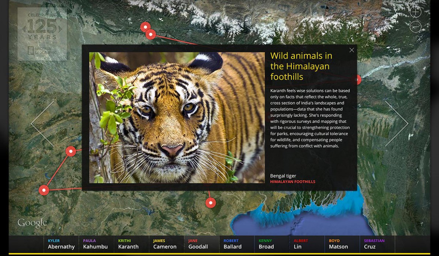Viewport: 439px width, 256px height.
Task: Switch to Sebastian Cruz's tab
Action: tap(375, 244)
